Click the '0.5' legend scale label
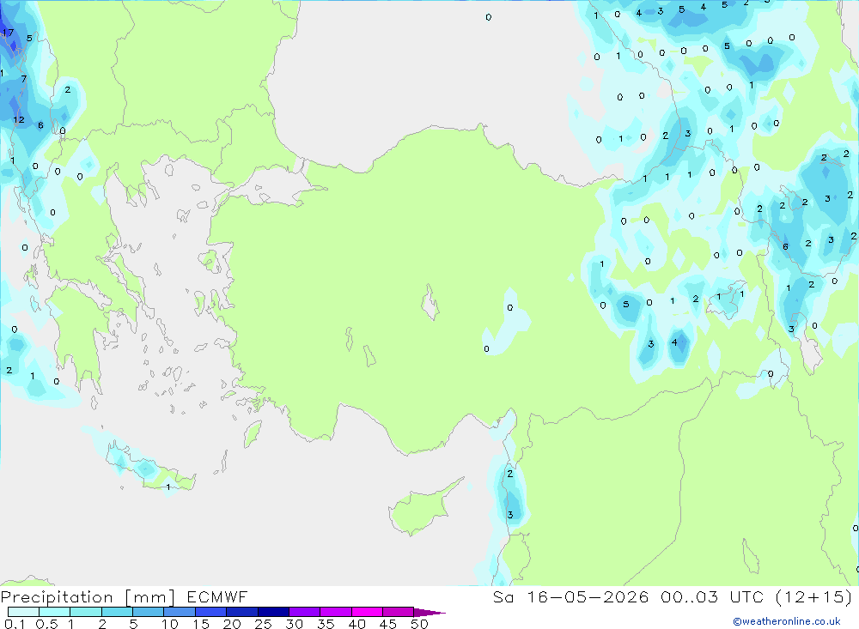859x629 pixels. (x=46, y=624)
